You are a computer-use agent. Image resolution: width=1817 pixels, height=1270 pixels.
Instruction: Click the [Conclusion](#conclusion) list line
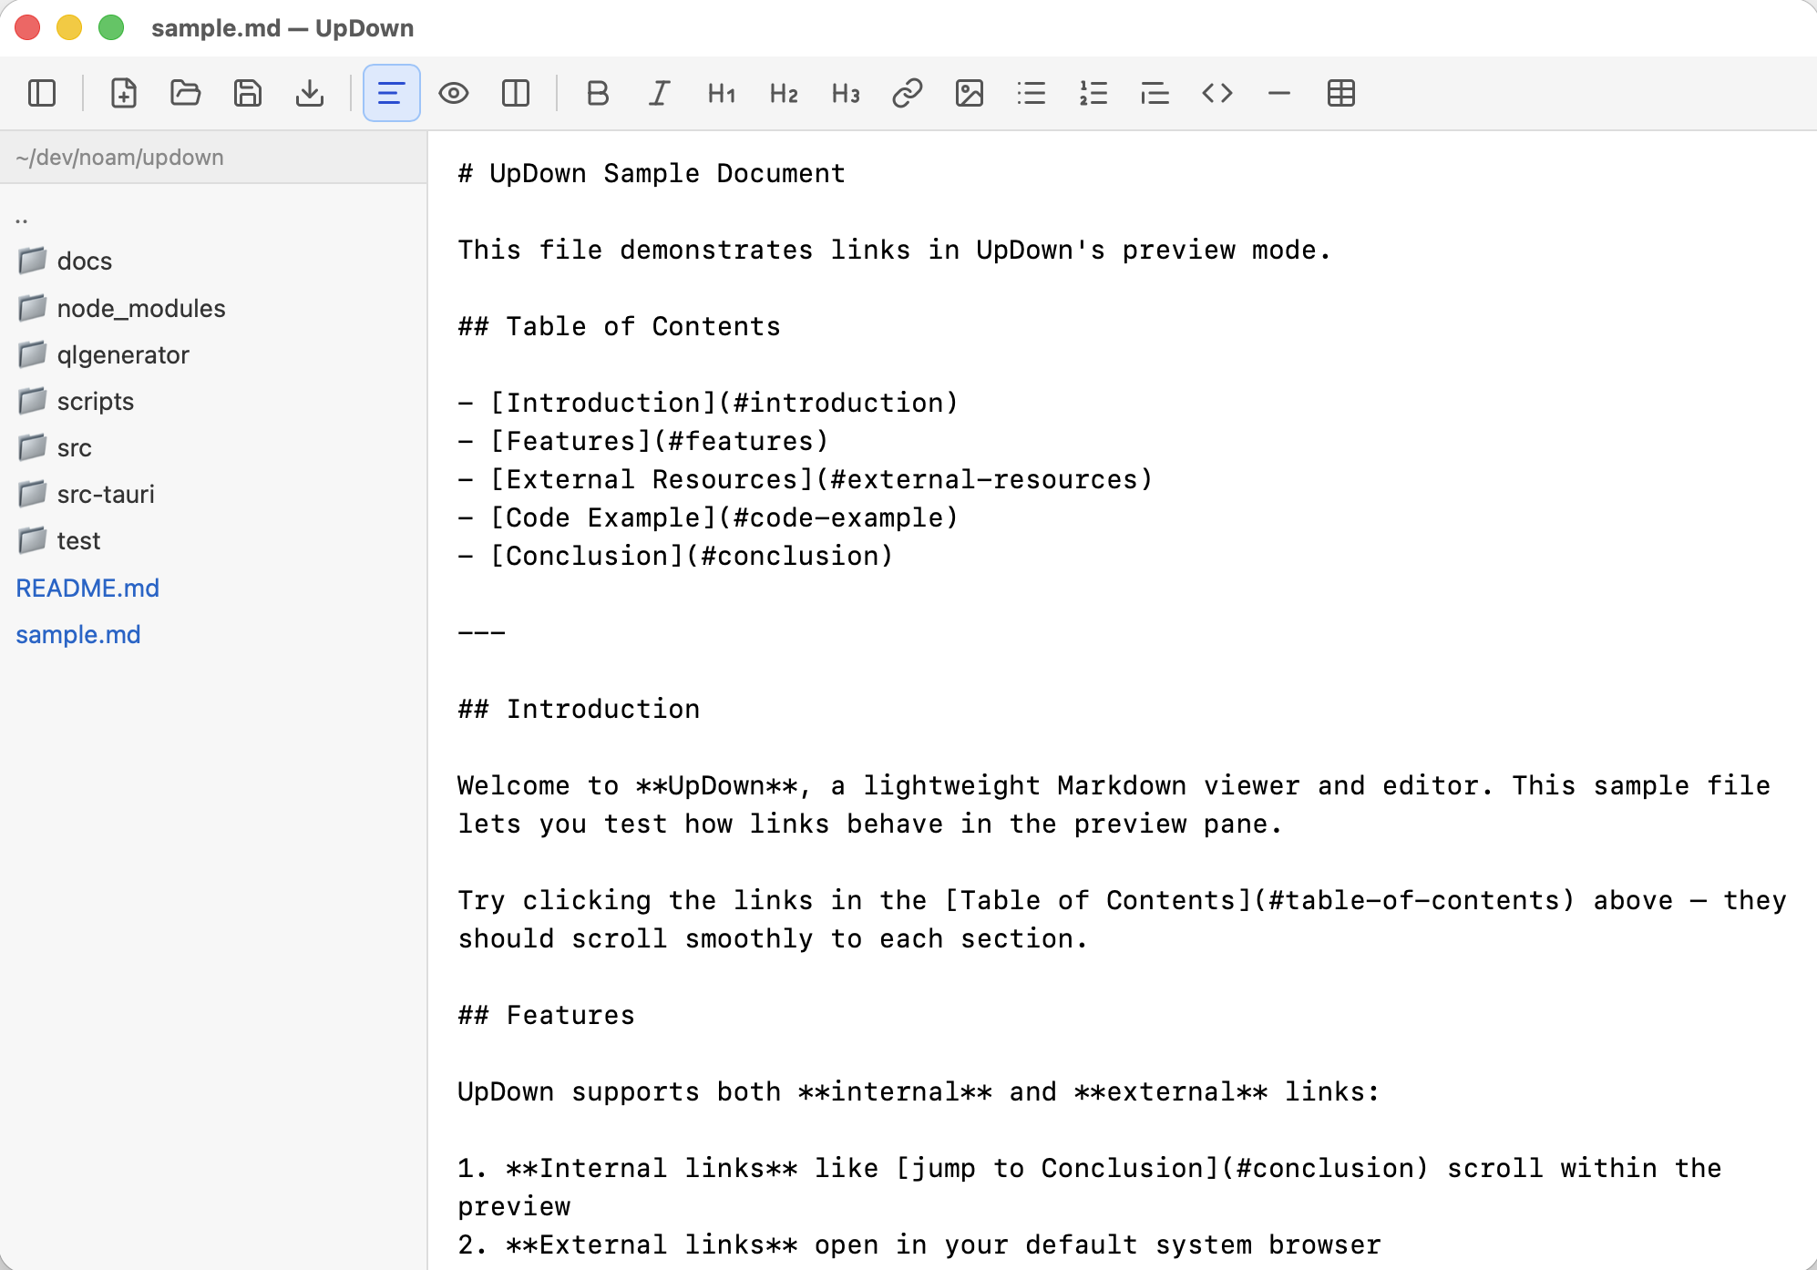675,556
